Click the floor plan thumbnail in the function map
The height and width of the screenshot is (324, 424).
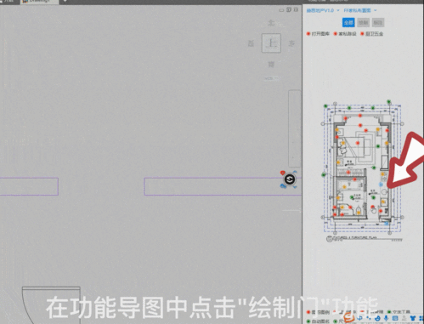363,171
